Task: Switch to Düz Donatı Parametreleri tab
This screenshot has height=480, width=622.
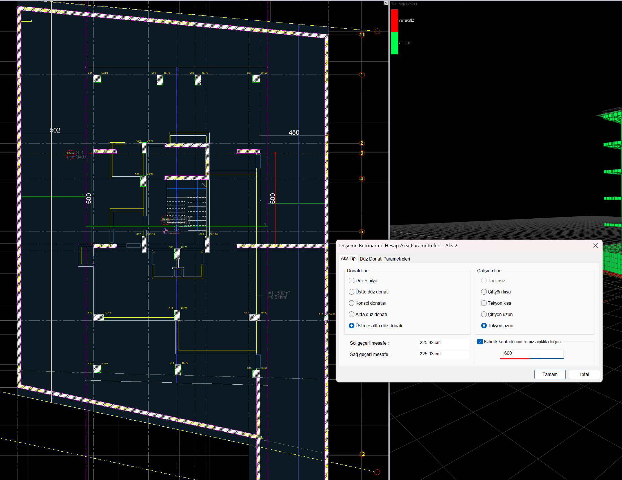Action: tap(385, 259)
